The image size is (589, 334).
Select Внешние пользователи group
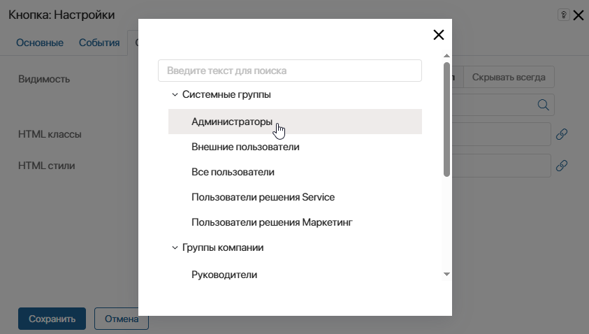[245, 147]
